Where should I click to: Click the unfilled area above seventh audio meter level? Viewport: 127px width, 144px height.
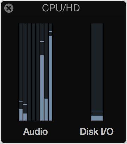(x=46, y=61)
